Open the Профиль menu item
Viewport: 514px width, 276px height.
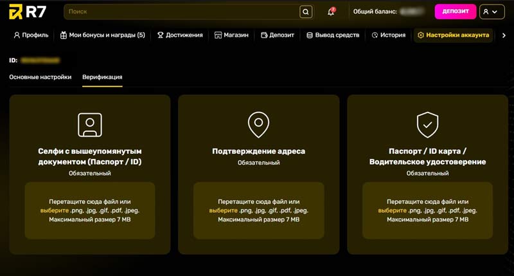click(x=30, y=35)
